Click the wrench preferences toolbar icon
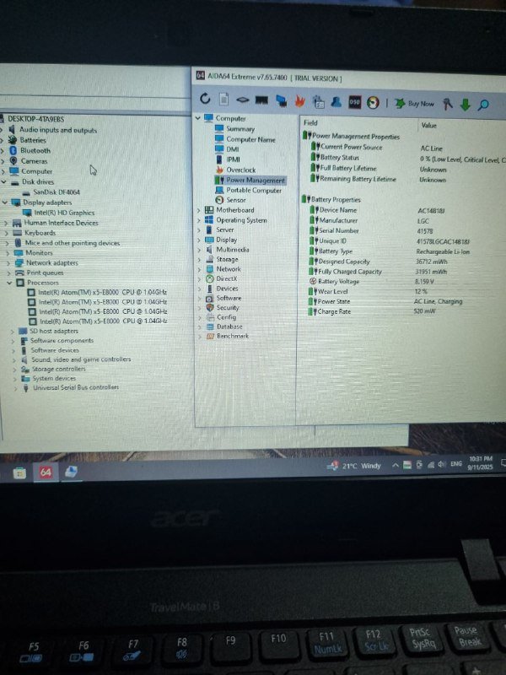The height and width of the screenshot is (675, 506). [448, 104]
